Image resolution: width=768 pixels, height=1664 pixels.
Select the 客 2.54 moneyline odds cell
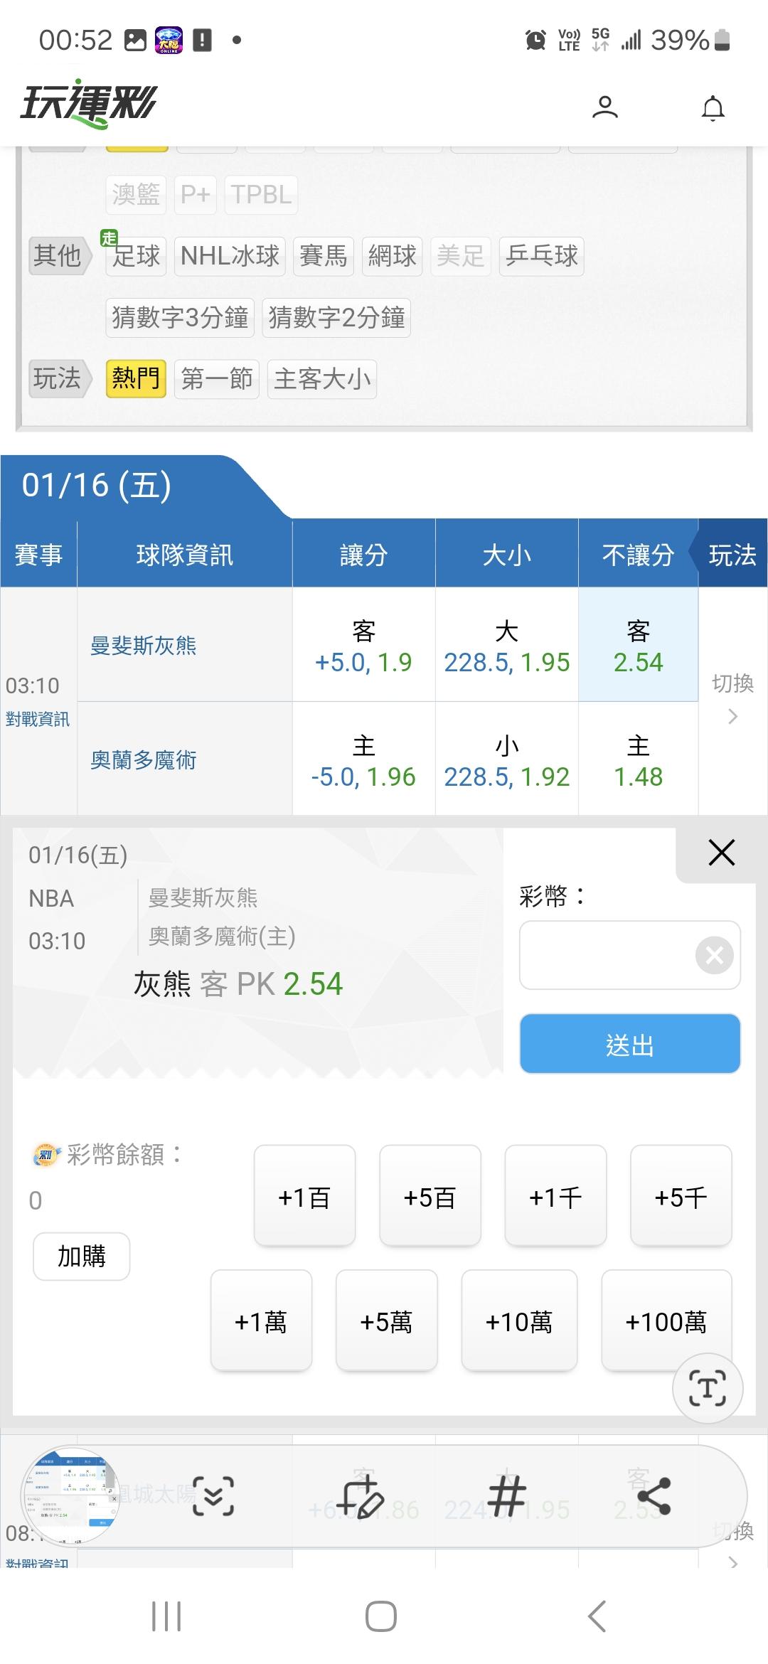point(638,646)
